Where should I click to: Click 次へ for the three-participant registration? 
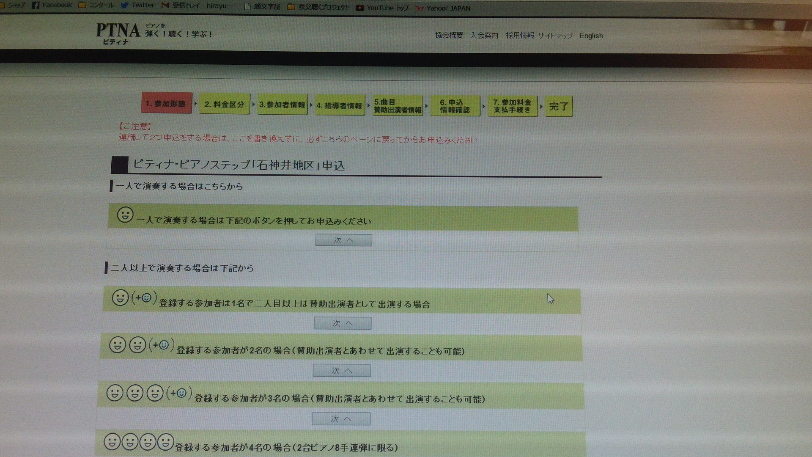[341, 419]
